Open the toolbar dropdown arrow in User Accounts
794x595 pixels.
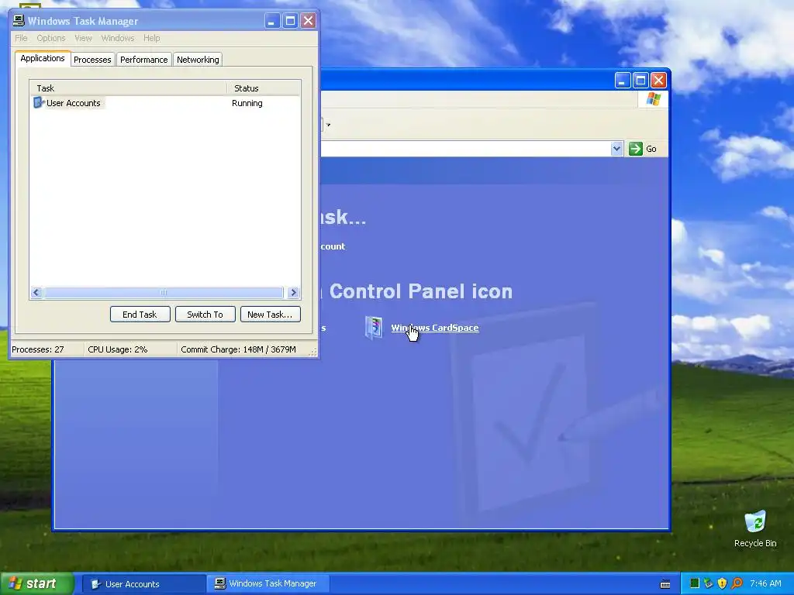click(328, 125)
